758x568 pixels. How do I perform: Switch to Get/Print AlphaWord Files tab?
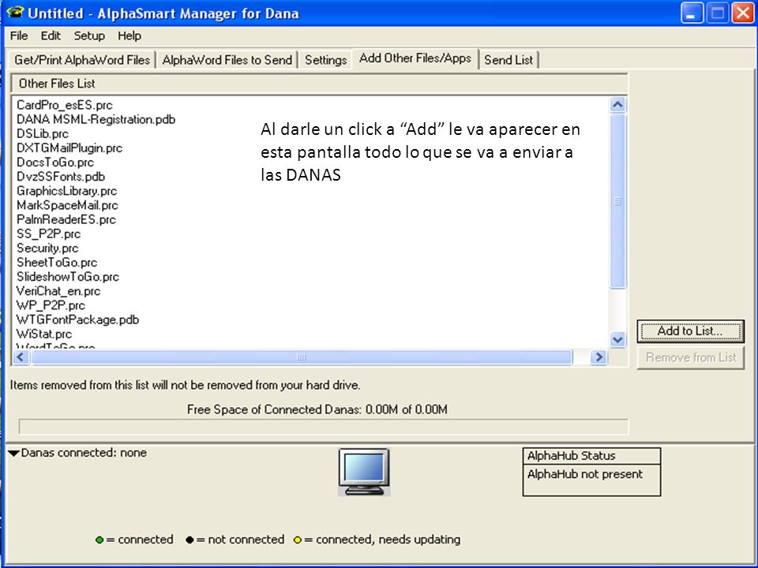(81, 60)
